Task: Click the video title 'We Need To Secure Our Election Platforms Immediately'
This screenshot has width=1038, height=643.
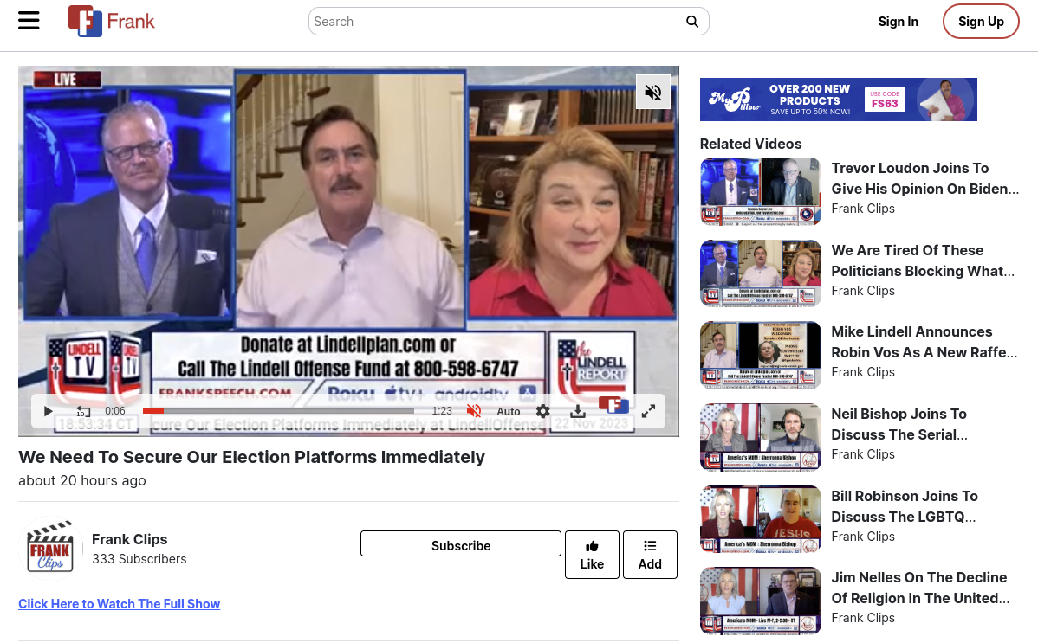Action: click(x=251, y=457)
